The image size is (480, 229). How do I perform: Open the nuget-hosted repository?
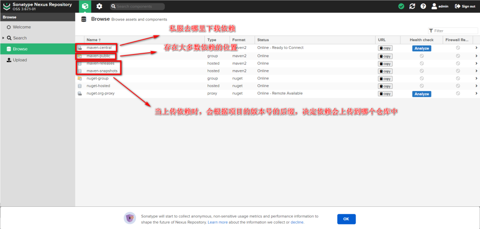[x=98, y=86]
